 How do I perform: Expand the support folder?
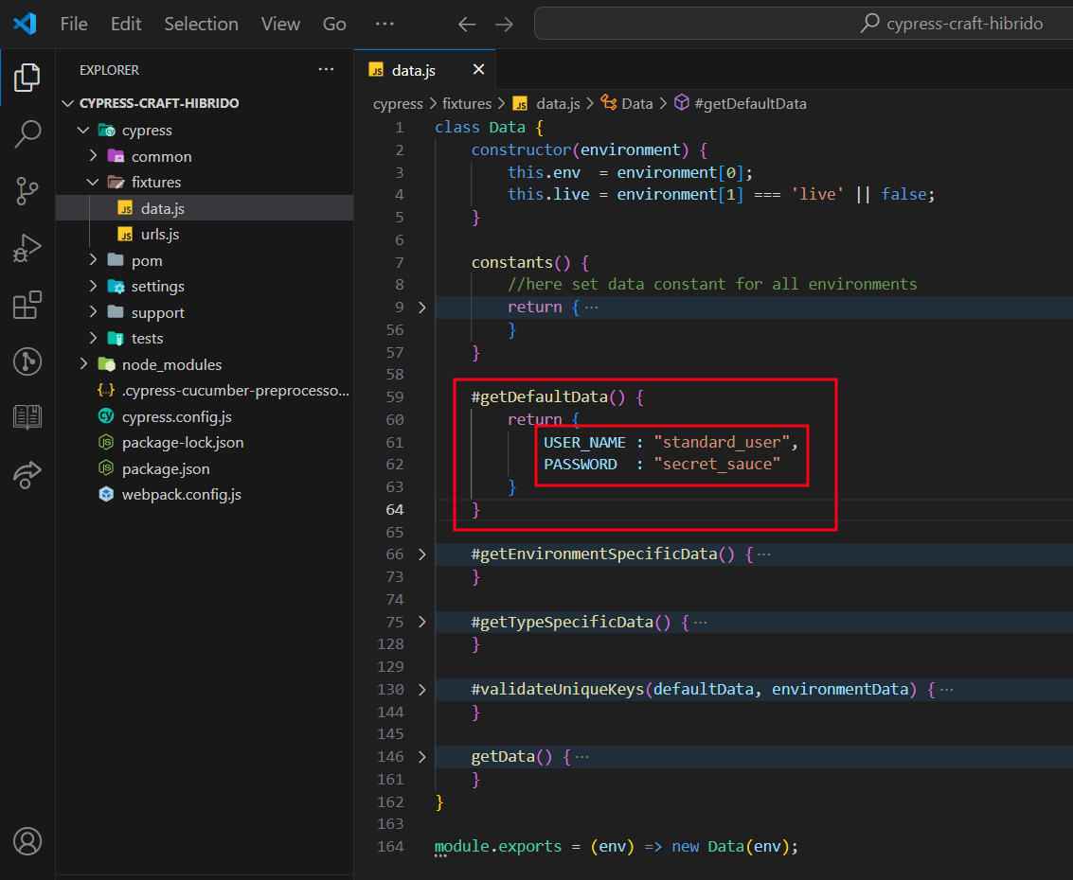pyautogui.click(x=93, y=312)
